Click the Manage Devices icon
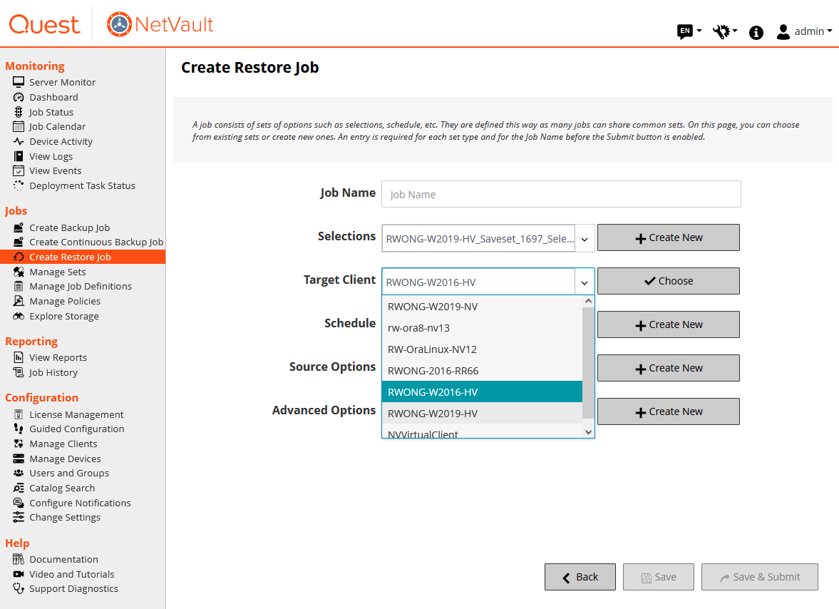This screenshot has width=839, height=609. click(19, 459)
